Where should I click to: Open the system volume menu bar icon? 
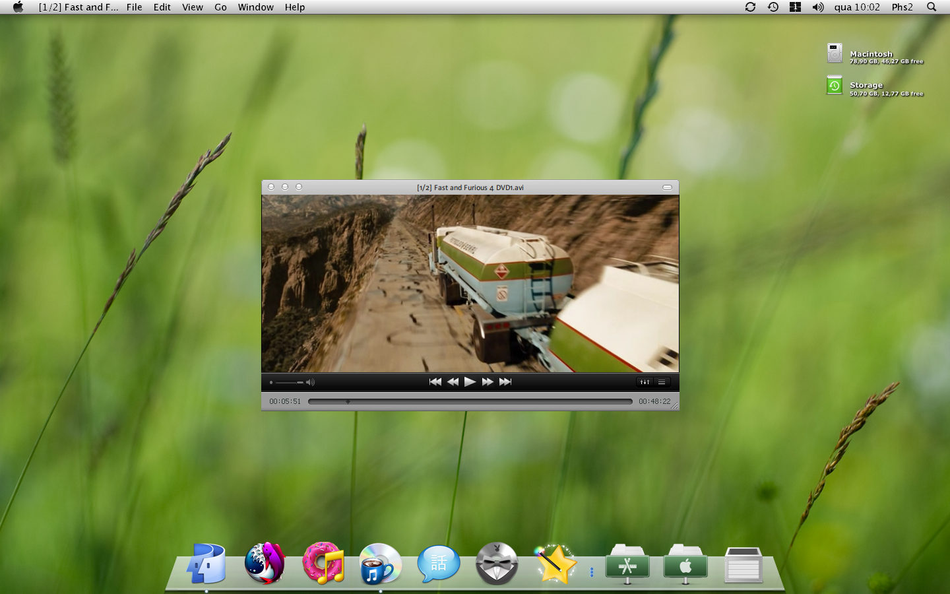click(818, 7)
